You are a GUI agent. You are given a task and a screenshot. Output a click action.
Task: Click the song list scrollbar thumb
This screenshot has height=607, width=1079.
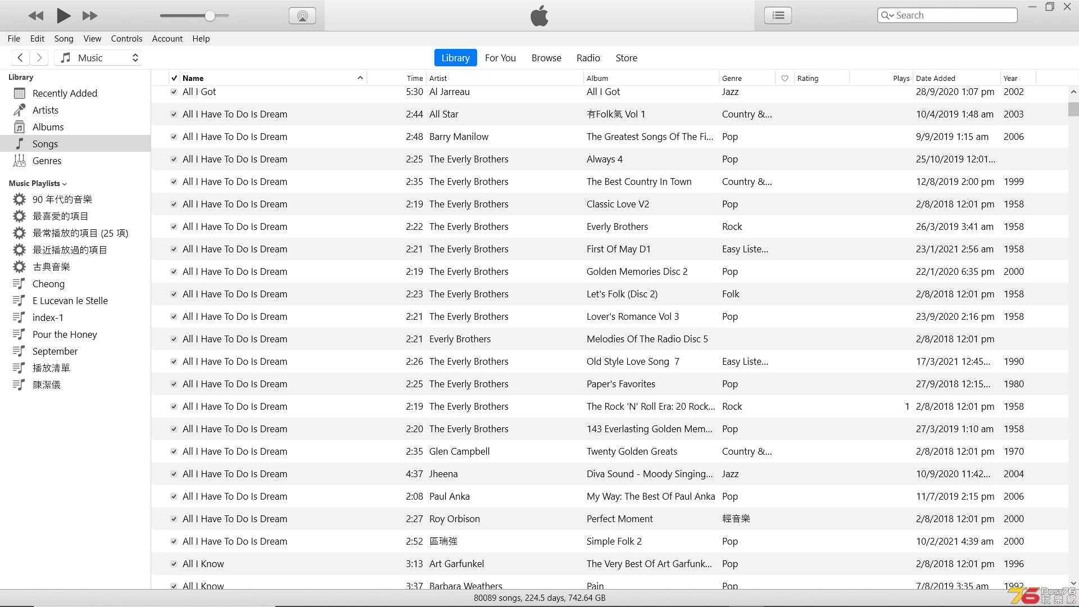pyautogui.click(x=1073, y=108)
